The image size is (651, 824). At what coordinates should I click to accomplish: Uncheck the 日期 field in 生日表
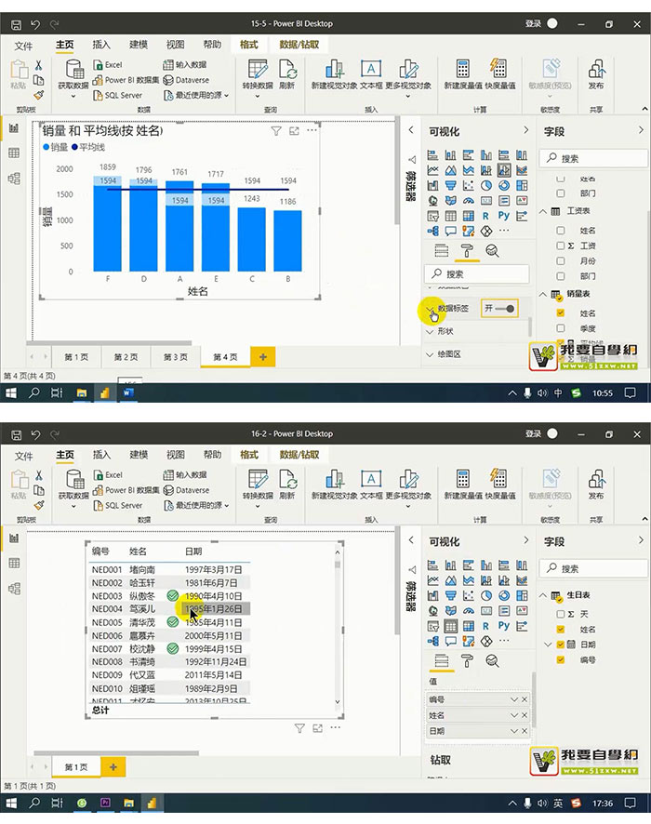[x=561, y=645]
